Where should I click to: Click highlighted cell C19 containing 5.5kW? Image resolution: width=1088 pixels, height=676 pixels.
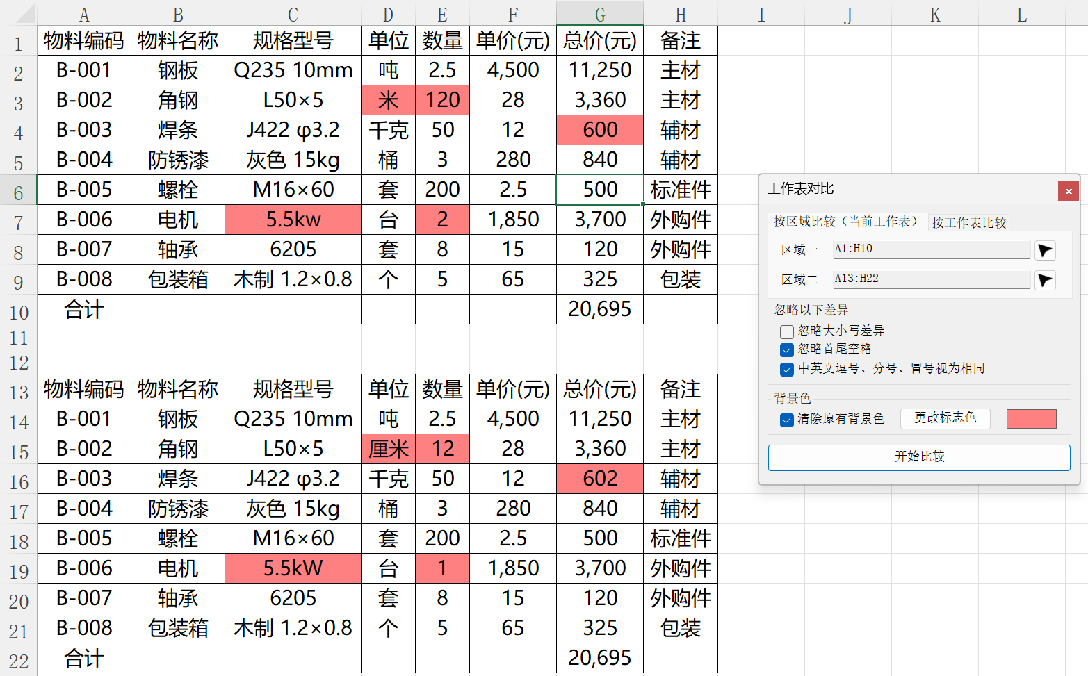(293, 568)
